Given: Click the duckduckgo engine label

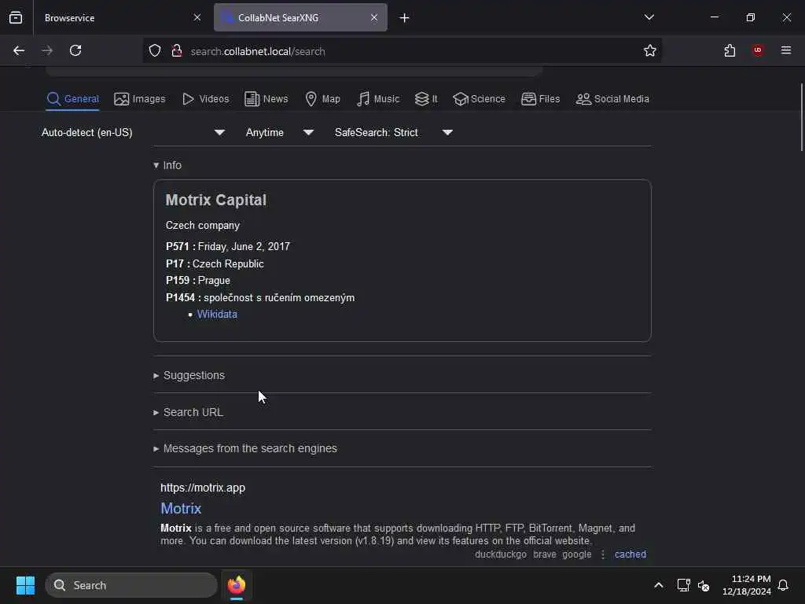Looking at the screenshot, I should 501,554.
